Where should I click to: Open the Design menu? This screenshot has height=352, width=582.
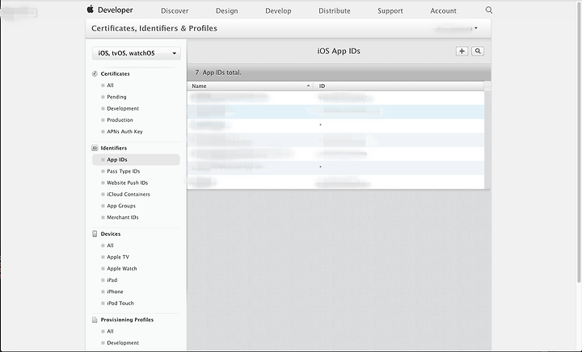point(227,10)
